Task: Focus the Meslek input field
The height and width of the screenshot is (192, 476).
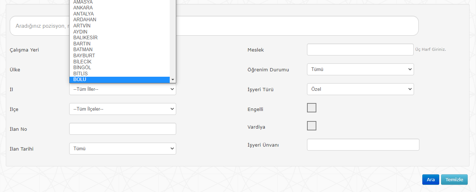Action: coord(360,50)
